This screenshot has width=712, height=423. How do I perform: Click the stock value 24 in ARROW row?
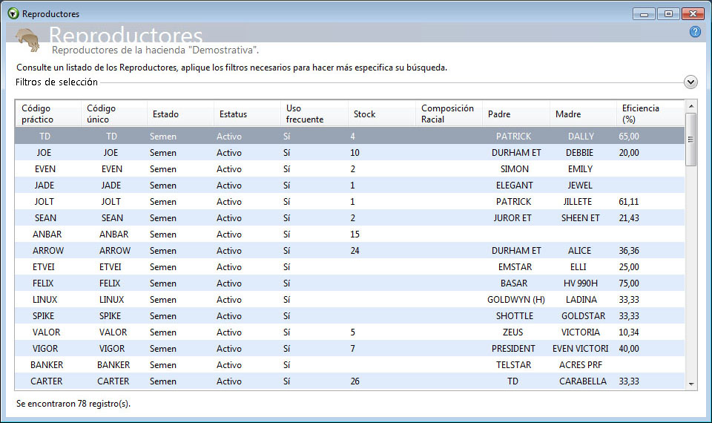(x=355, y=251)
